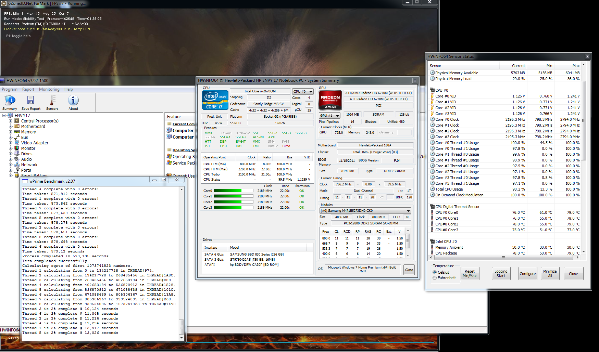Screen dimensions: 599x352
Task: Click Close button in Sensor Status window
Action: pos(573,274)
